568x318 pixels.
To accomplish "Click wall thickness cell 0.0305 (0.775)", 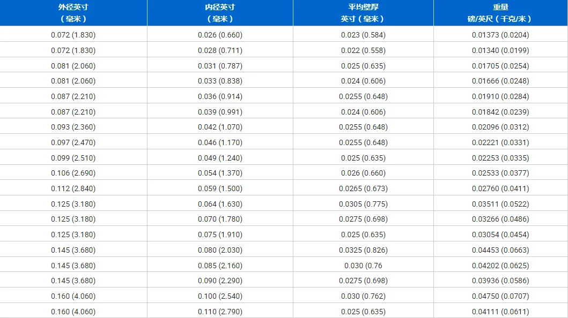I will click(x=363, y=204).
